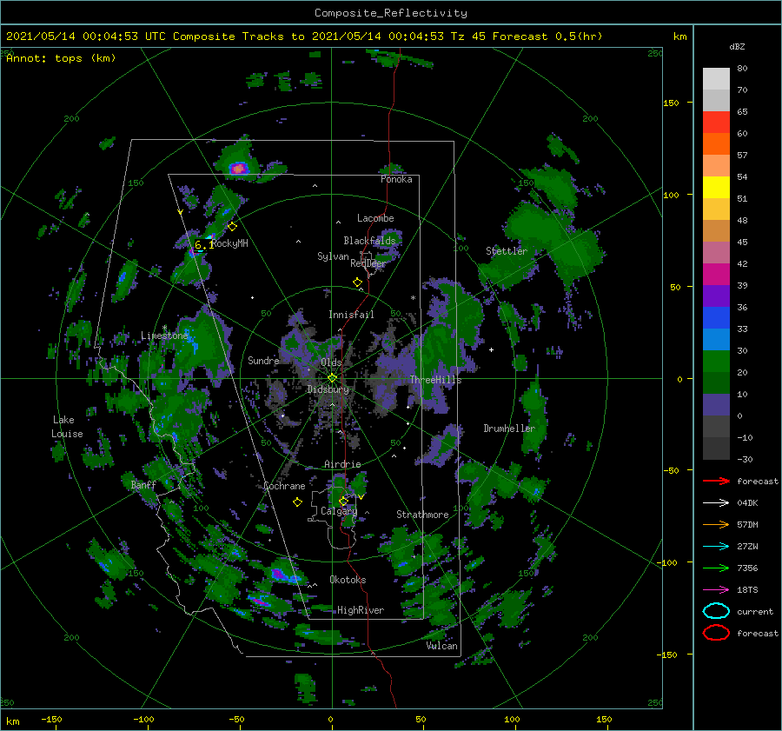Image resolution: width=782 pixels, height=731 pixels.
Task: Click the green 7356 arrow icon
Action: pos(716,568)
